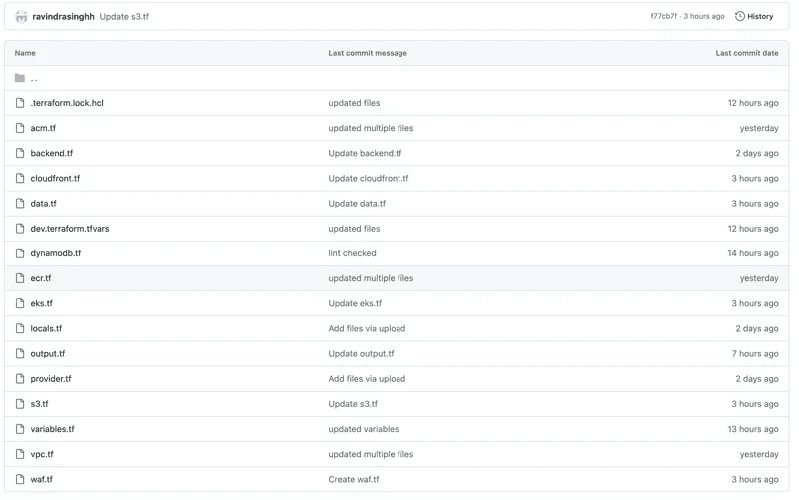The width and height of the screenshot is (799, 500).
Task: Click the ravindrasinghh username link
Action: (x=63, y=16)
